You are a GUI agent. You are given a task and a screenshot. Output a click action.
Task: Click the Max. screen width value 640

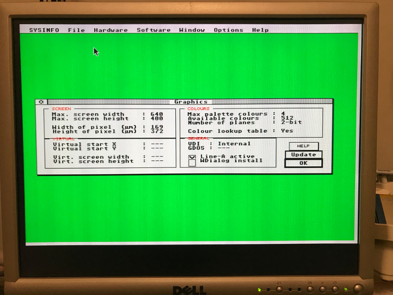[157, 114]
